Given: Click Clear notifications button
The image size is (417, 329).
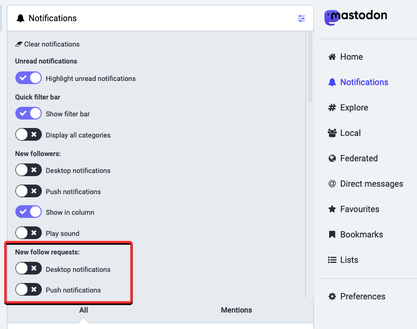Looking at the screenshot, I should pos(48,44).
